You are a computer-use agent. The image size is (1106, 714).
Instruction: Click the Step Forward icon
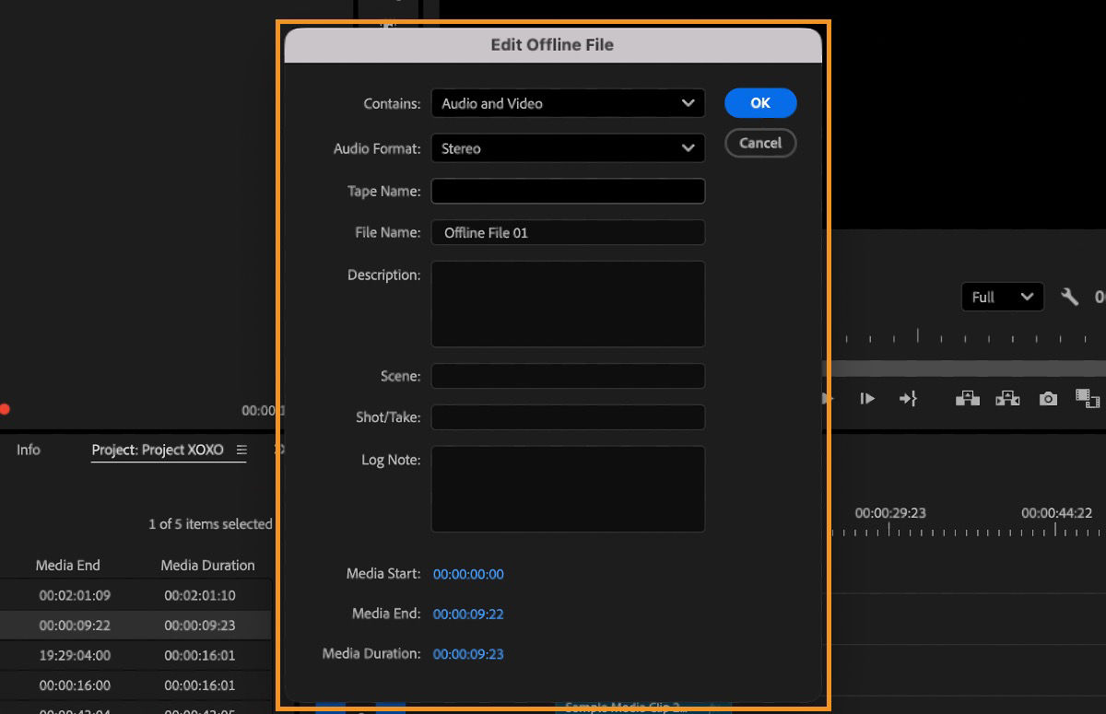click(x=867, y=398)
